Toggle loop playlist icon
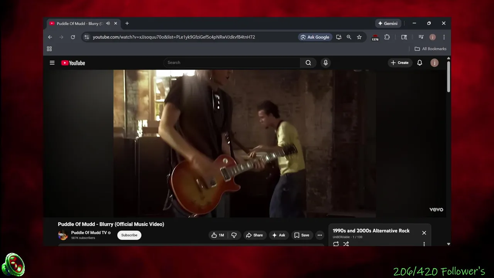The width and height of the screenshot is (494, 278). coord(336,244)
